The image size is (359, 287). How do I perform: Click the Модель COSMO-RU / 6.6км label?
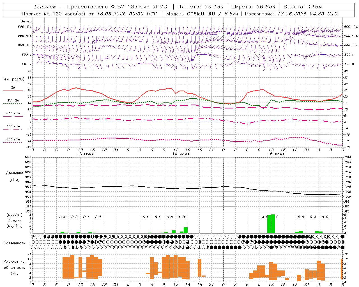[x=202, y=14]
